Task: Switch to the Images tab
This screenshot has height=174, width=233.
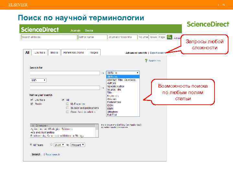Action: point(94,53)
